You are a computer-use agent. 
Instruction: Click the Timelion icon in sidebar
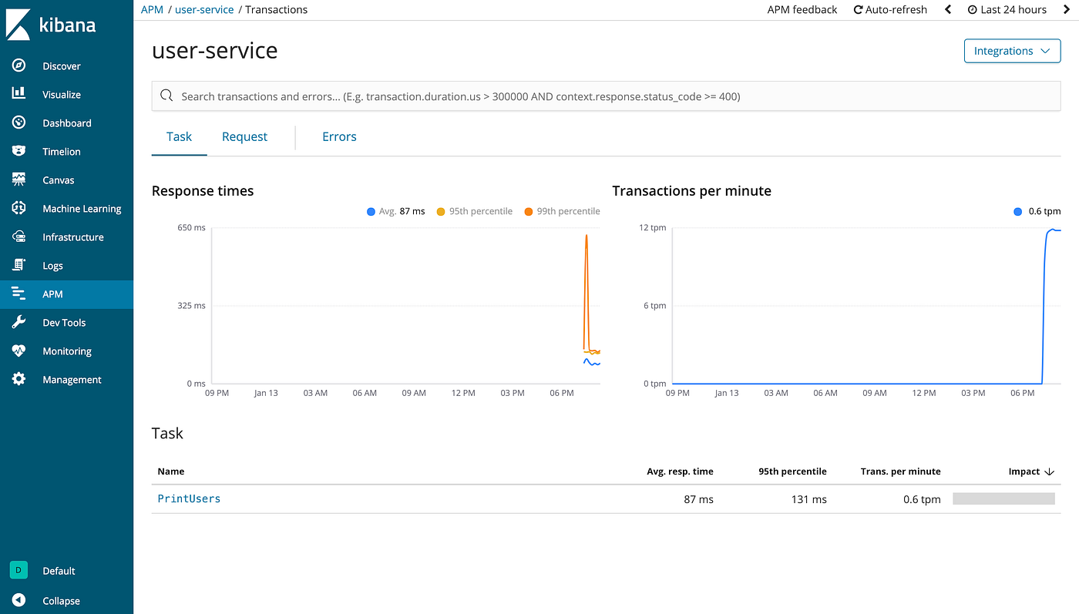19,152
